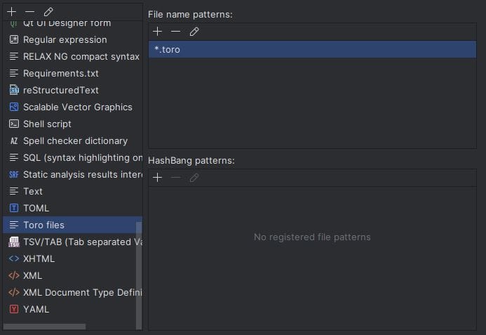Click the file types horizontal scrollbar

[x=44, y=327]
